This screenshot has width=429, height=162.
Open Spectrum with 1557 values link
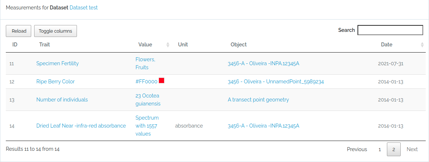[x=147, y=126]
